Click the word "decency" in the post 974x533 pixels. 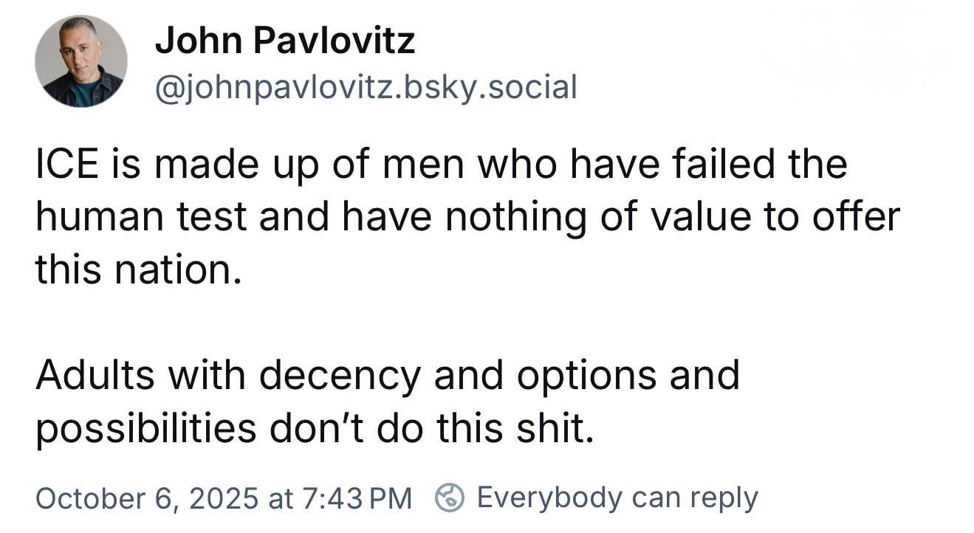click(340, 375)
